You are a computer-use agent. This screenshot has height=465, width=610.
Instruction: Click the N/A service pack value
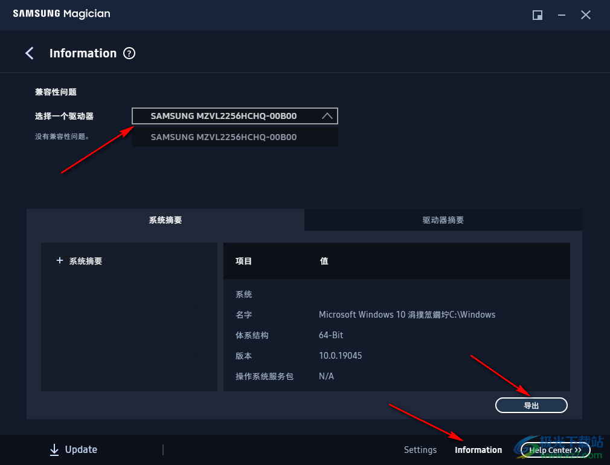coord(326,376)
